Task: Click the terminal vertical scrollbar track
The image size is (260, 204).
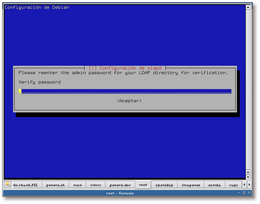Action: (x=248, y=90)
